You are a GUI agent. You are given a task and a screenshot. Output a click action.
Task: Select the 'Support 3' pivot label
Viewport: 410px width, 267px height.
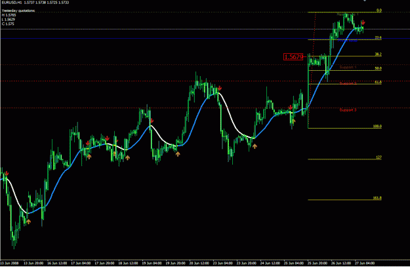pos(348,110)
